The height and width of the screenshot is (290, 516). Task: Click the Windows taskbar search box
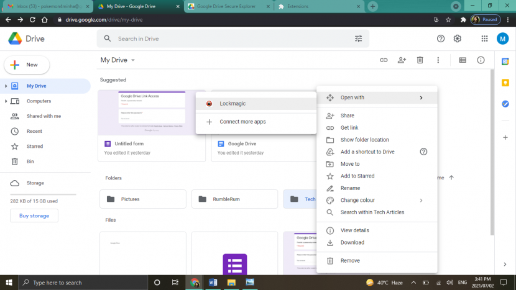(83, 283)
